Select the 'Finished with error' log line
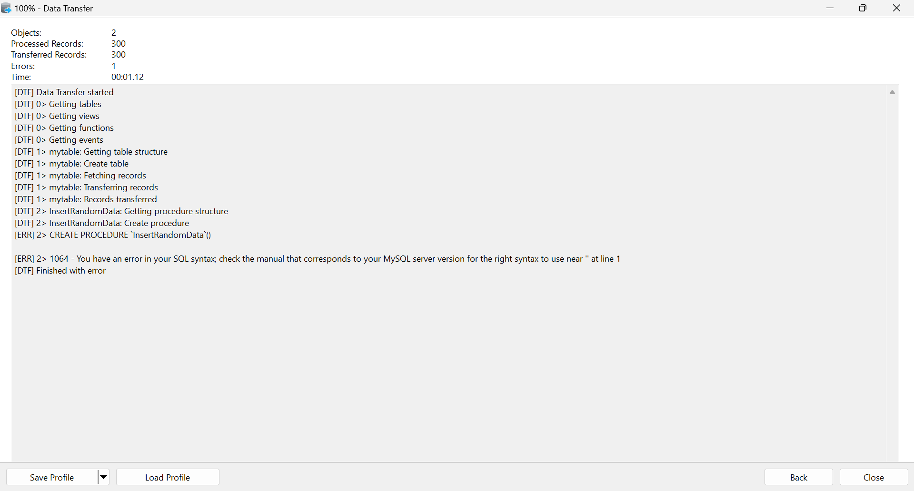 pos(60,271)
